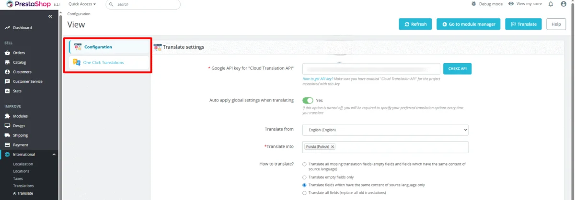The height and width of the screenshot is (200, 575).
Task: Click the CHEKC API button
Action: pyautogui.click(x=457, y=69)
